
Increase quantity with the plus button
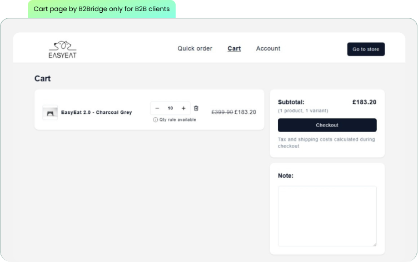tap(183, 108)
